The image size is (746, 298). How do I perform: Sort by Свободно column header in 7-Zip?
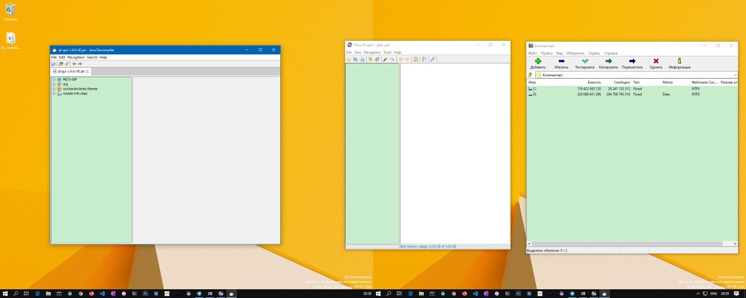tap(617, 82)
